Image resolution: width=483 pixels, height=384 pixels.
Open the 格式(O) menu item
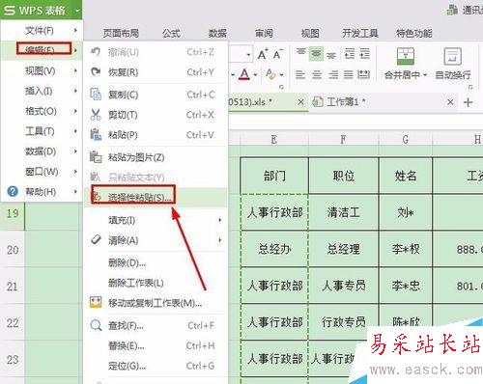(42, 111)
